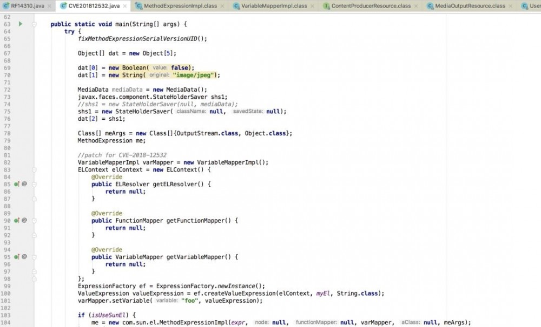Click fold end marker on line 97
541x327 pixels.
click(x=34, y=271)
